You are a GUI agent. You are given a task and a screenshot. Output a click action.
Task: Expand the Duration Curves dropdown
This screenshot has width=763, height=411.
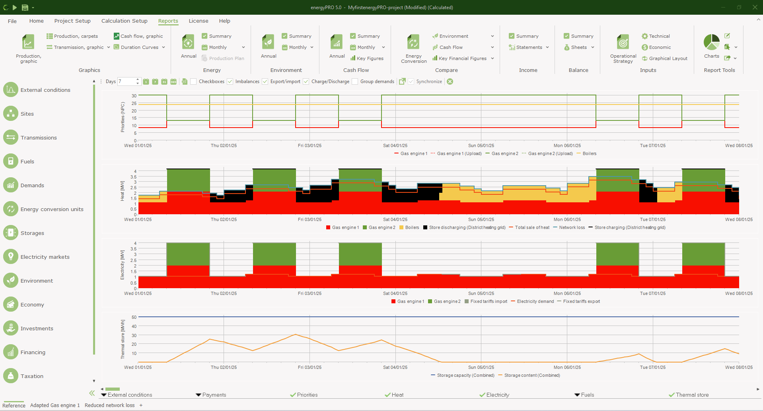[163, 47]
